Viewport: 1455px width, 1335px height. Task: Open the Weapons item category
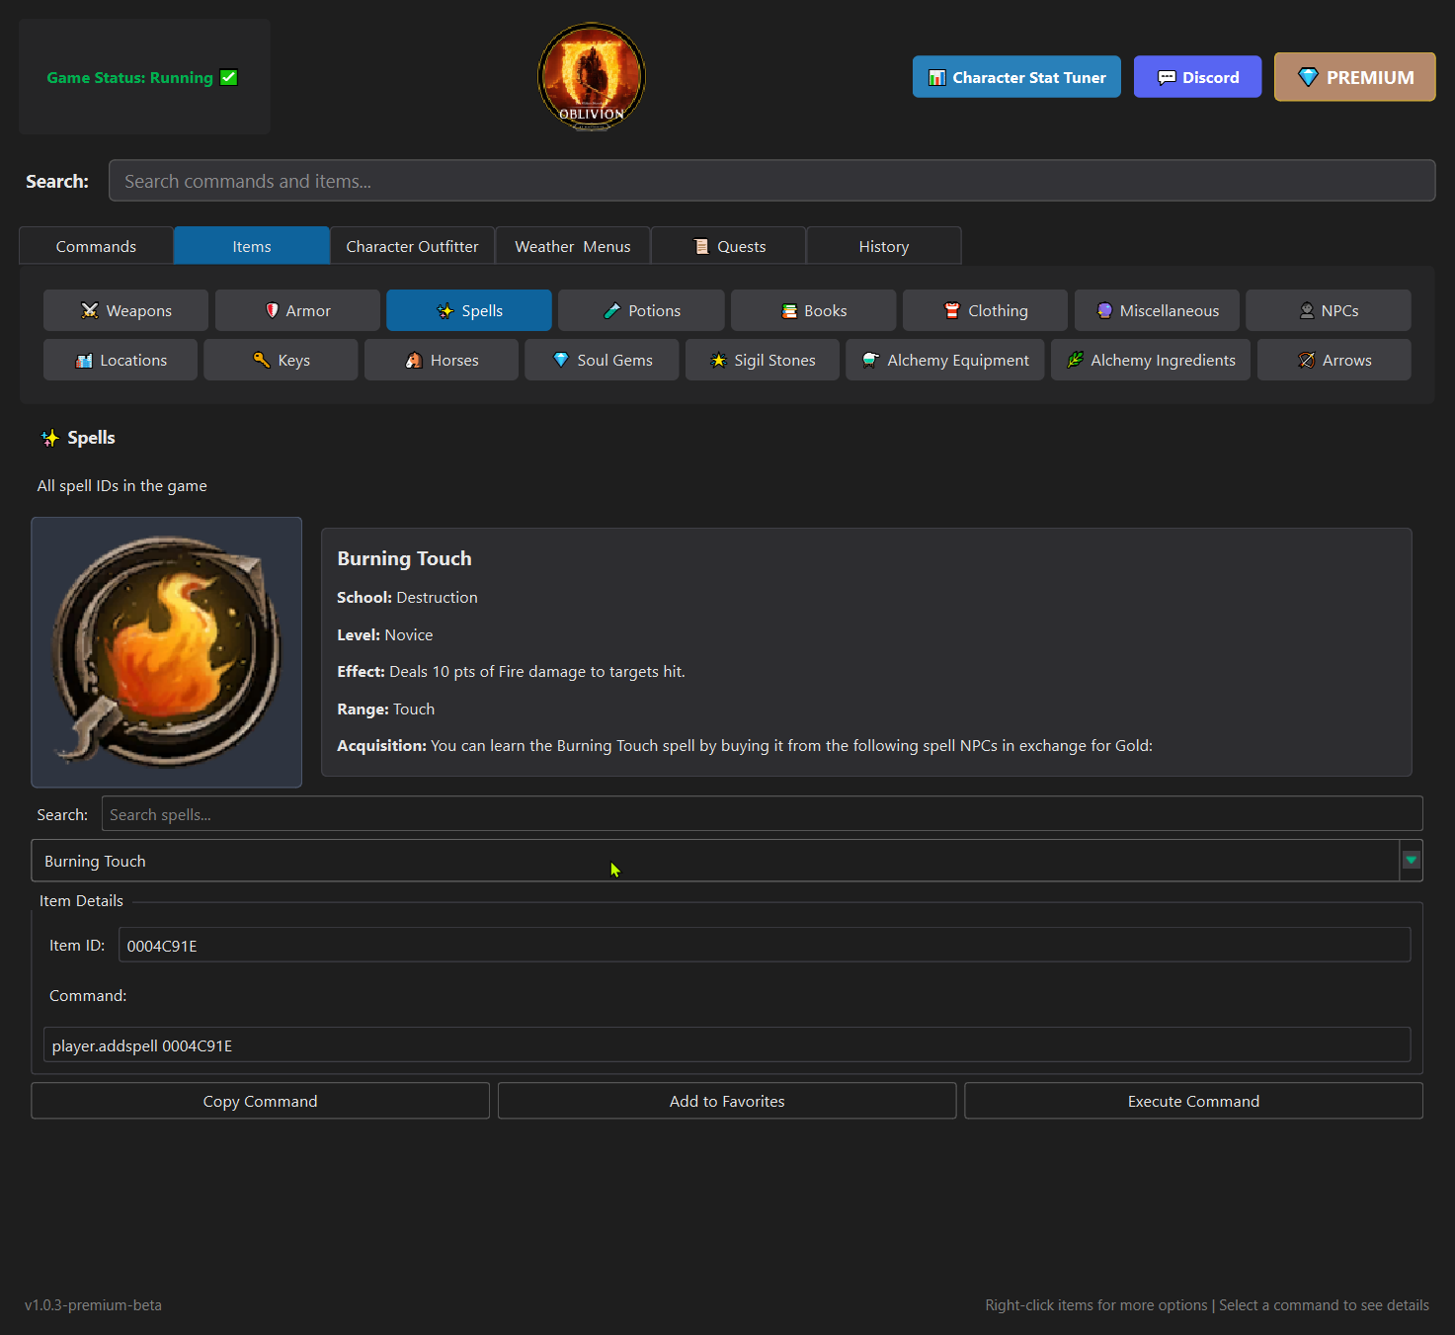click(125, 310)
